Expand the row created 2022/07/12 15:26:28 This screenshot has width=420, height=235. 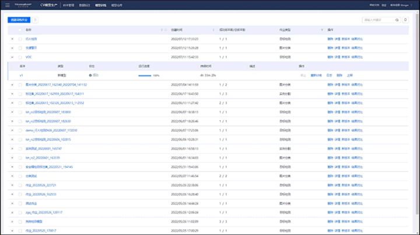pos(12,48)
